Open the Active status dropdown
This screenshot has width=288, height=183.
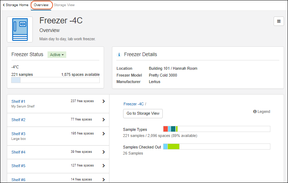(57, 55)
